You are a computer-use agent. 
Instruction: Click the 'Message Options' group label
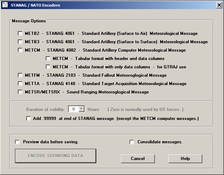(29, 21)
